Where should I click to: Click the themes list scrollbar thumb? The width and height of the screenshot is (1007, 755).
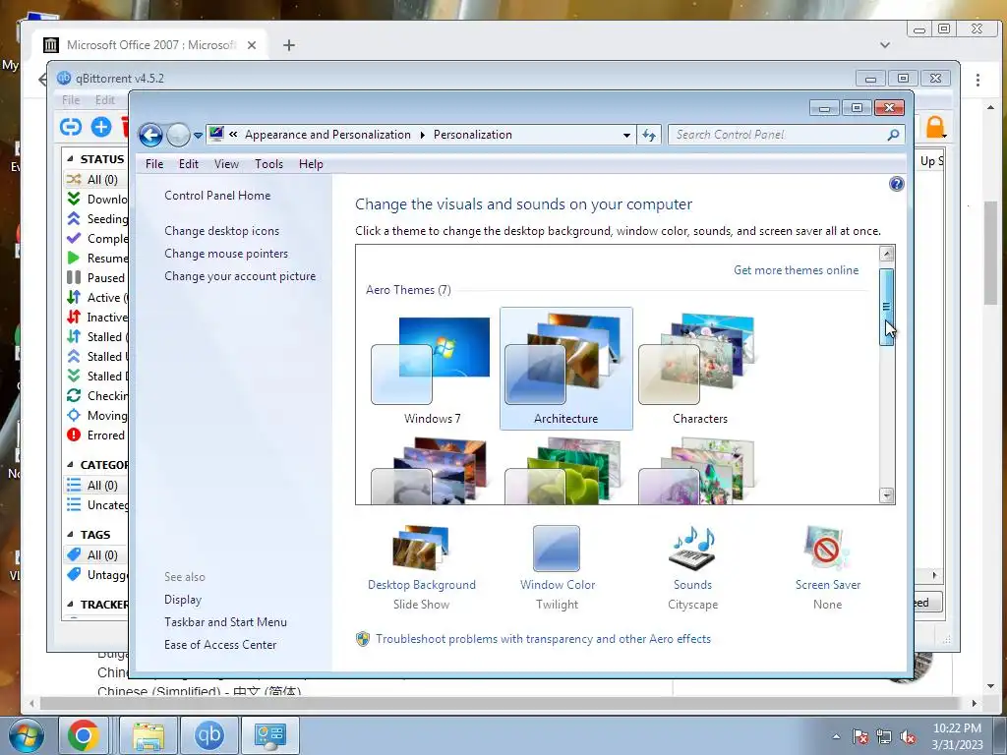pyautogui.click(x=887, y=307)
